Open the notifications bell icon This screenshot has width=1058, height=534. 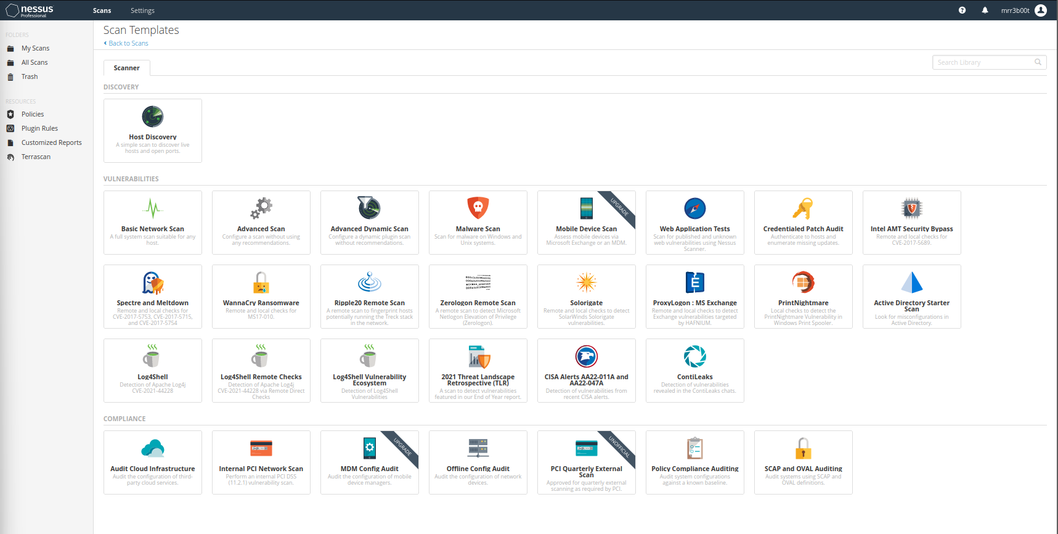click(x=985, y=10)
